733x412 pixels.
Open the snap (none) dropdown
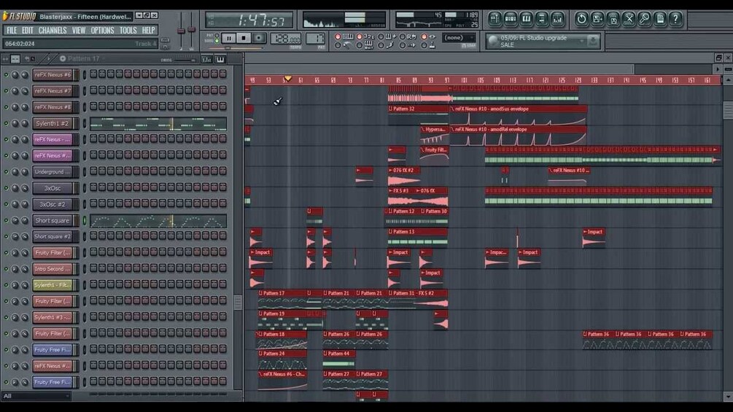point(459,38)
